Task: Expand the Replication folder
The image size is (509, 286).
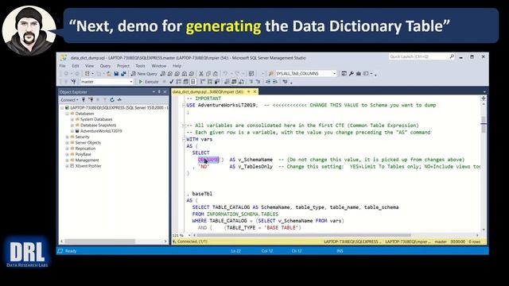Action: click(x=67, y=149)
